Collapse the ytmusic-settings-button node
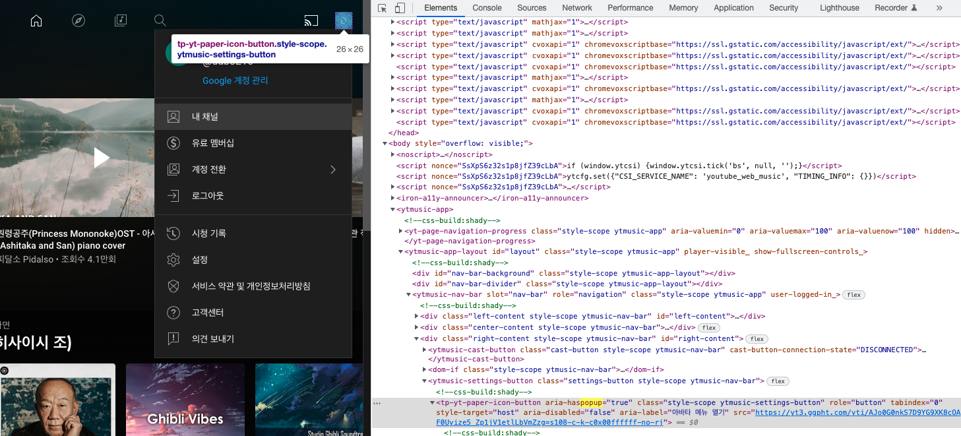961x436 pixels. tap(425, 381)
